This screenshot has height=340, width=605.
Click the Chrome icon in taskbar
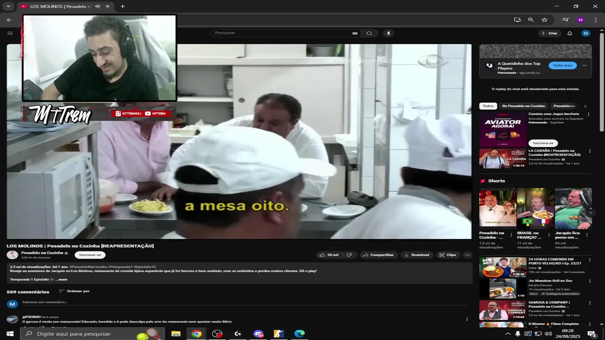(x=197, y=334)
